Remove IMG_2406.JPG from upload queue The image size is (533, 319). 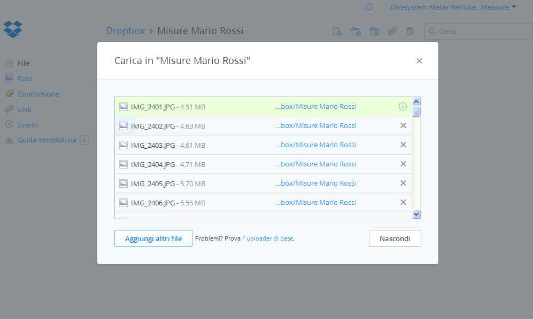pos(403,202)
